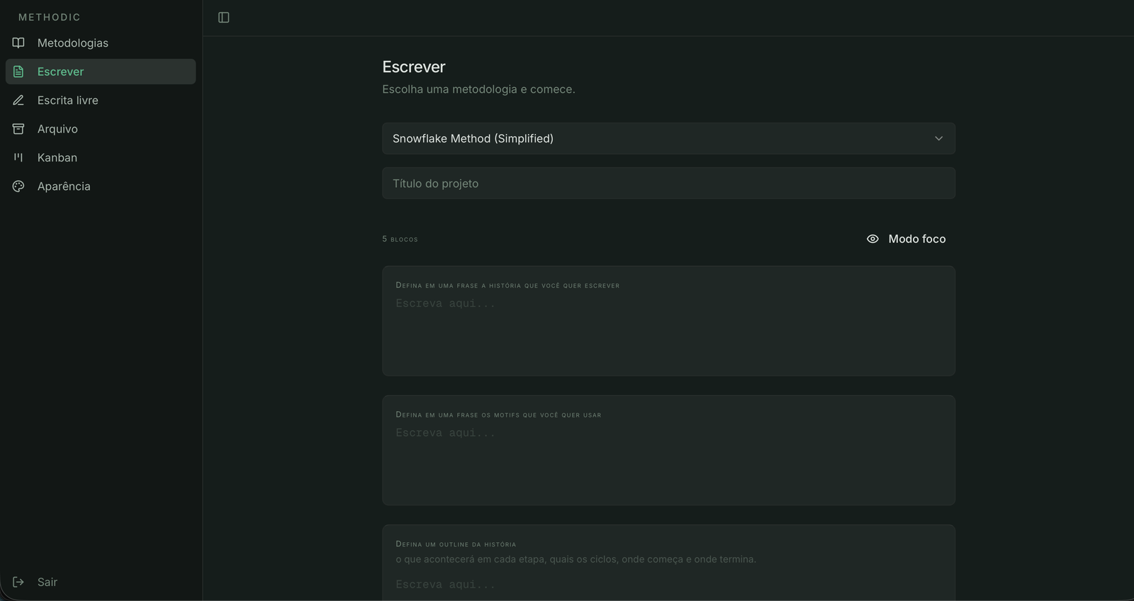Viewport: 1134px width, 601px height.
Task: Click the Aparência palette icon
Action: point(18,186)
